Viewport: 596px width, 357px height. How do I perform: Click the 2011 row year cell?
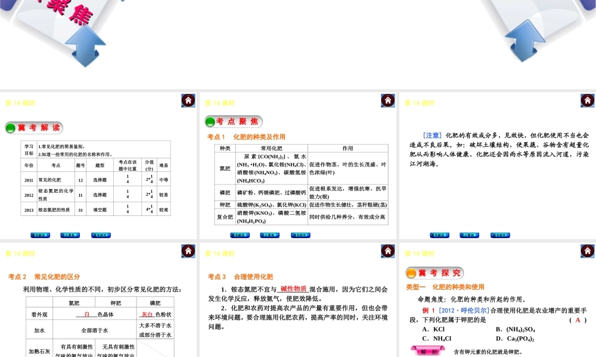[29, 180]
